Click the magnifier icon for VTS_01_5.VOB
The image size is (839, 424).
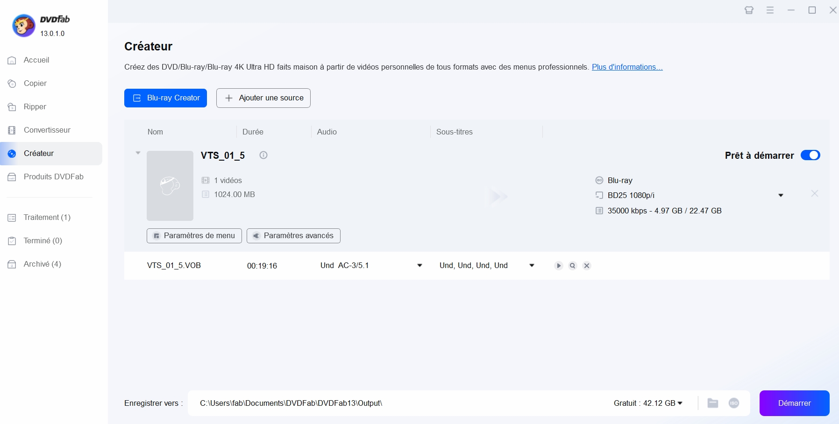click(573, 266)
